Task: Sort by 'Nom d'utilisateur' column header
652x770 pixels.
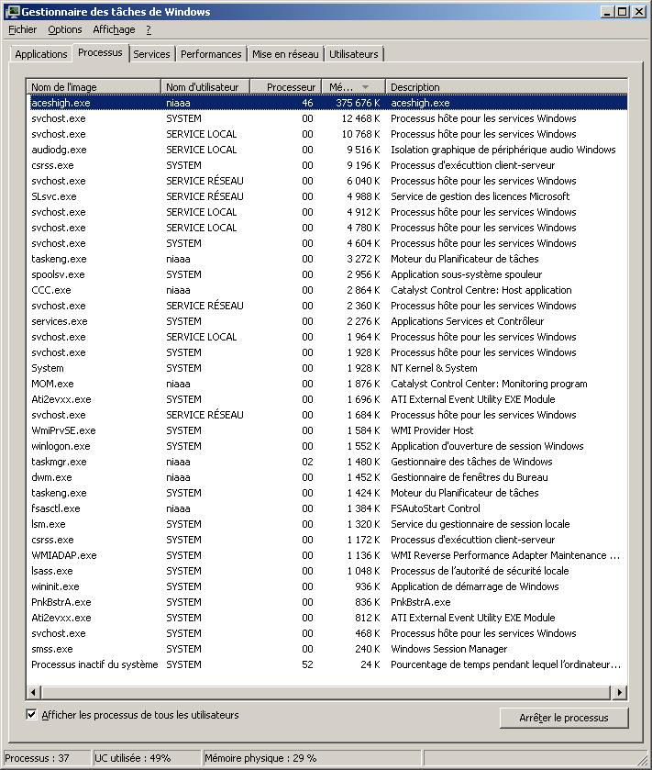Action: click(x=205, y=87)
